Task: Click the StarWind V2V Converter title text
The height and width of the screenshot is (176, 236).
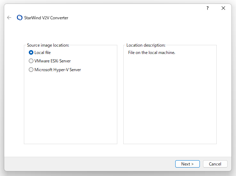Action: point(46,18)
